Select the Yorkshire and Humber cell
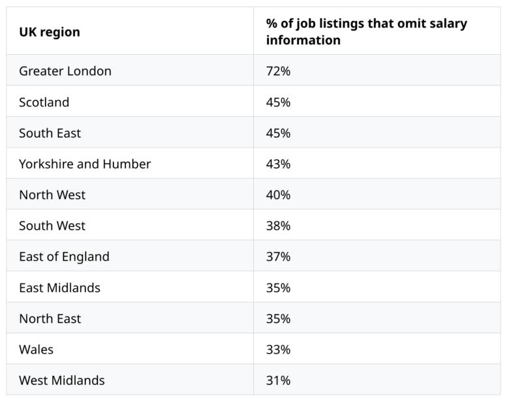Image resolution: width=509 pixels, height=400 pixels. 85,164
